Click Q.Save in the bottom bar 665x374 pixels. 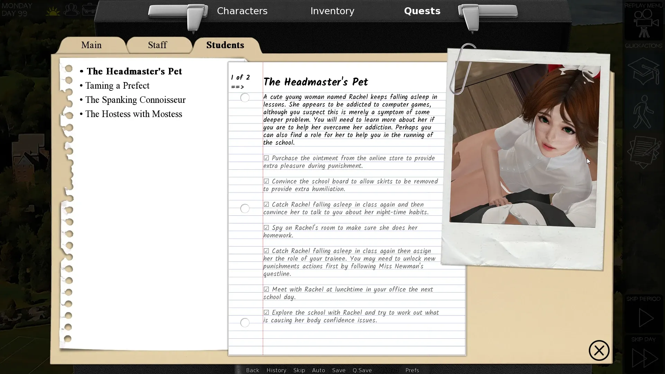tap(362, 370)
